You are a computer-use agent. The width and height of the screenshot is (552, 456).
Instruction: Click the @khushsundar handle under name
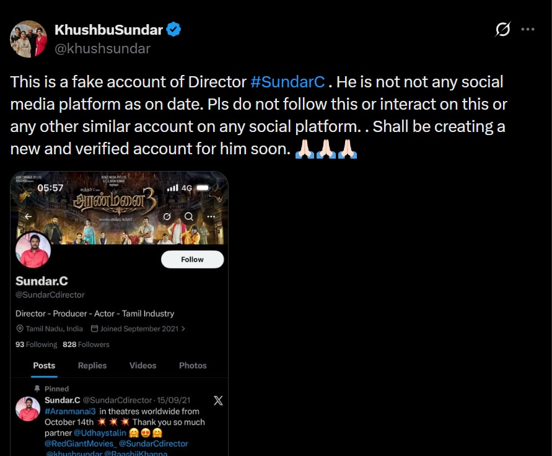(x=102, y=48)
